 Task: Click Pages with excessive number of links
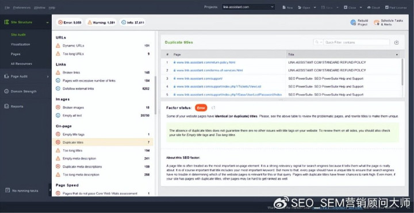tap(89, 81)
